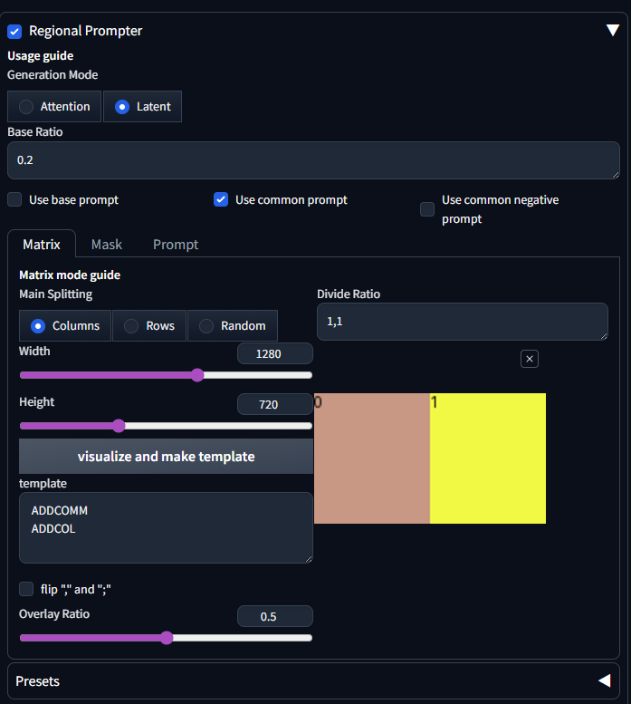This screenshot has height=704, width=631.
Task: Select Attention generation mode
Action: pyautogui.click(x=54, y=106)
